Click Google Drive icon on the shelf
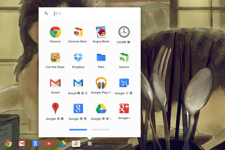The width and height of the screenshot is (225, 150). coord(63,144)
